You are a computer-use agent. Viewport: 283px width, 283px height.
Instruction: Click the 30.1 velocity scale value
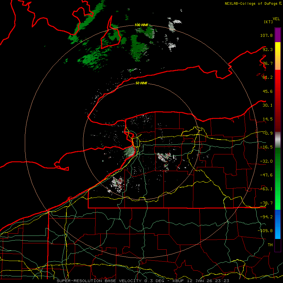coord(268,105)
